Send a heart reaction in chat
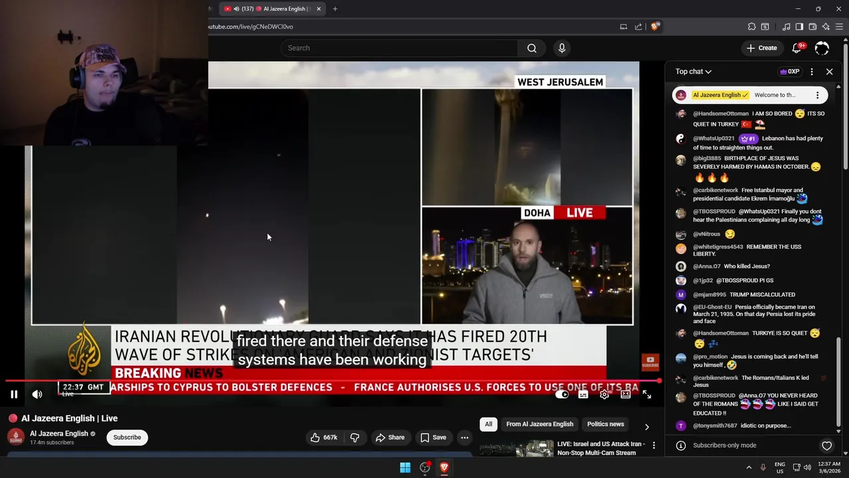 click(x=826, y=445)
